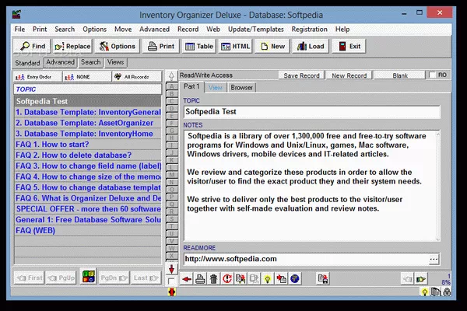Switch to Table view button
Screen dimensions: 467x311
pos(199,47)
